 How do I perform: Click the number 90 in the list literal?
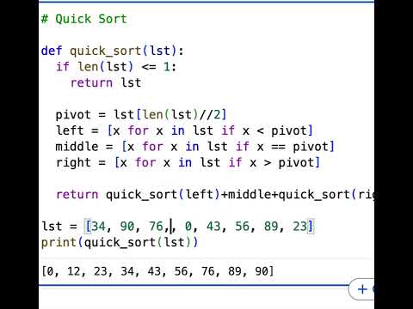click(x=127, y=227)
